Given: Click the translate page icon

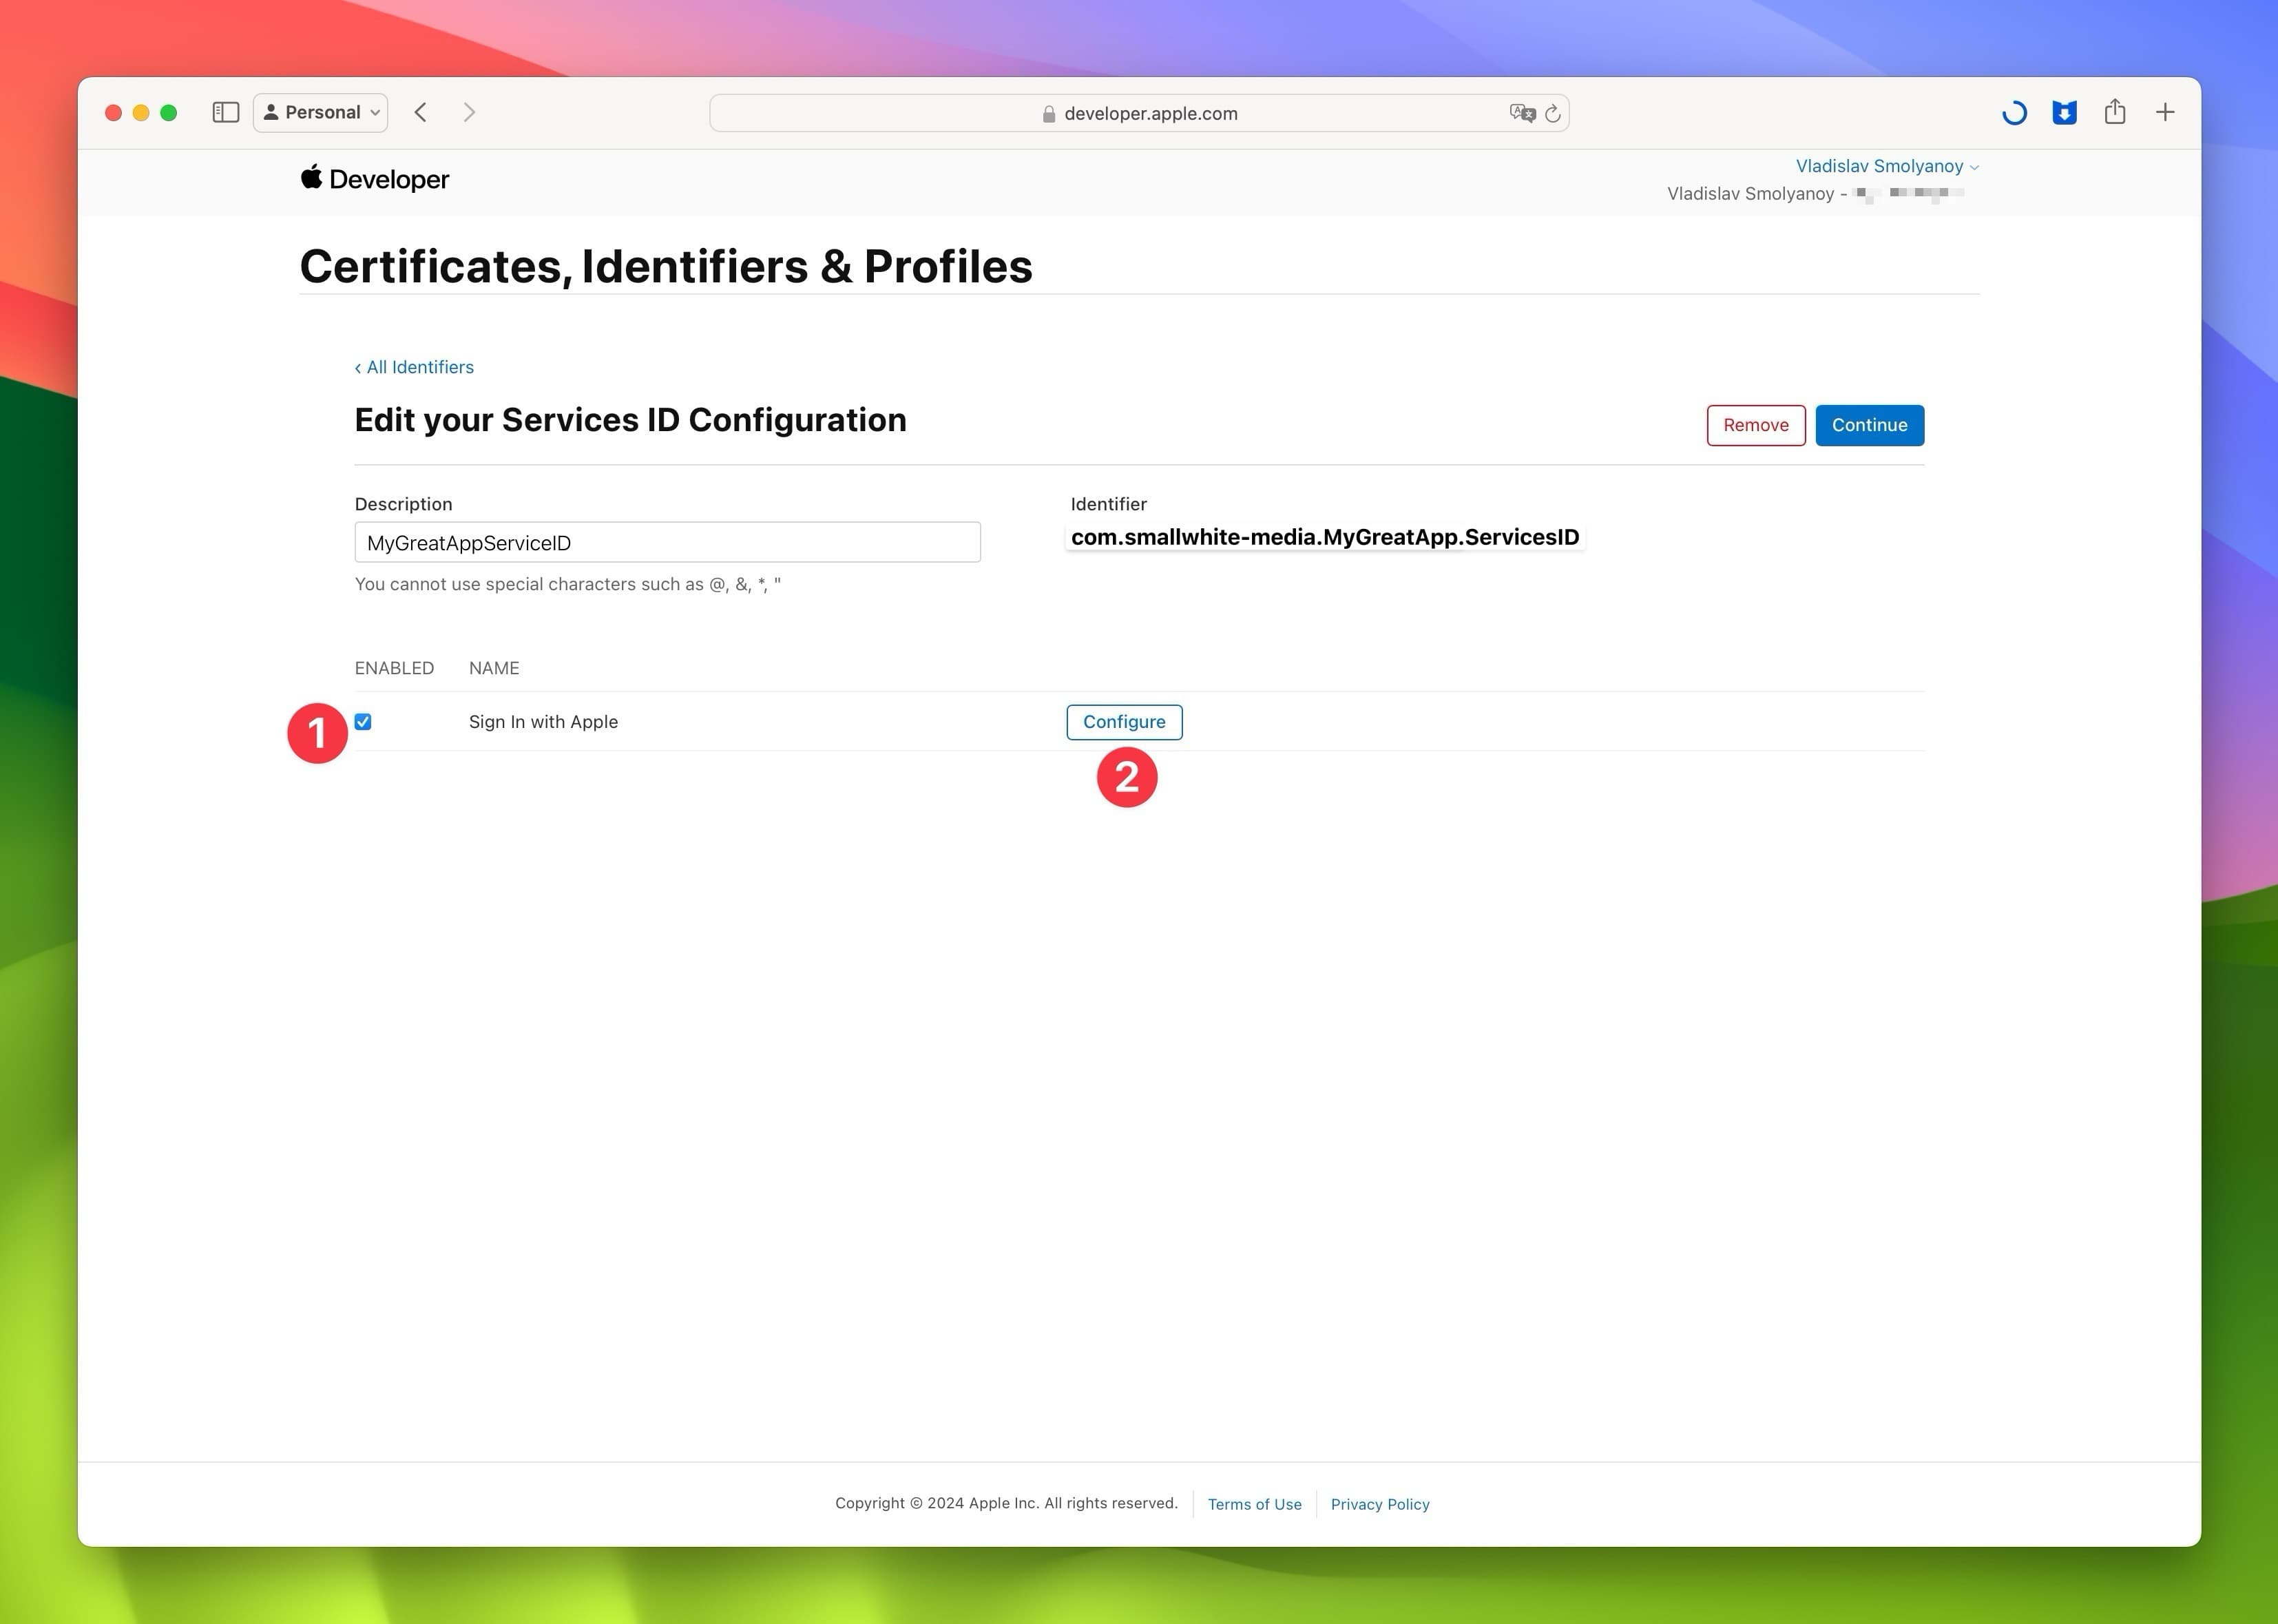Looking at the screenshot, I should [x=1522, y=114].
